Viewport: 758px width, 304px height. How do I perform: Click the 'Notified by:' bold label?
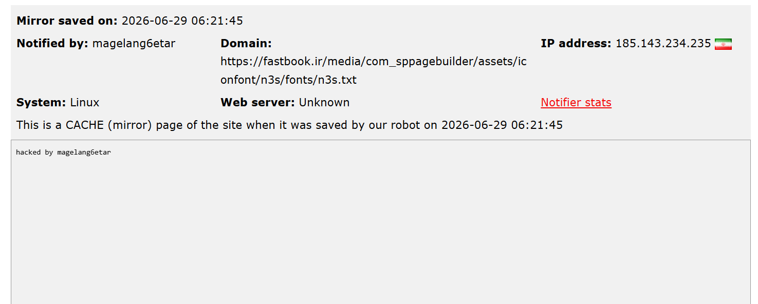point(52,44)
